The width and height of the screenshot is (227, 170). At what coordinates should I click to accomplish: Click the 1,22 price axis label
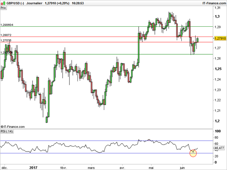point(218,100)
